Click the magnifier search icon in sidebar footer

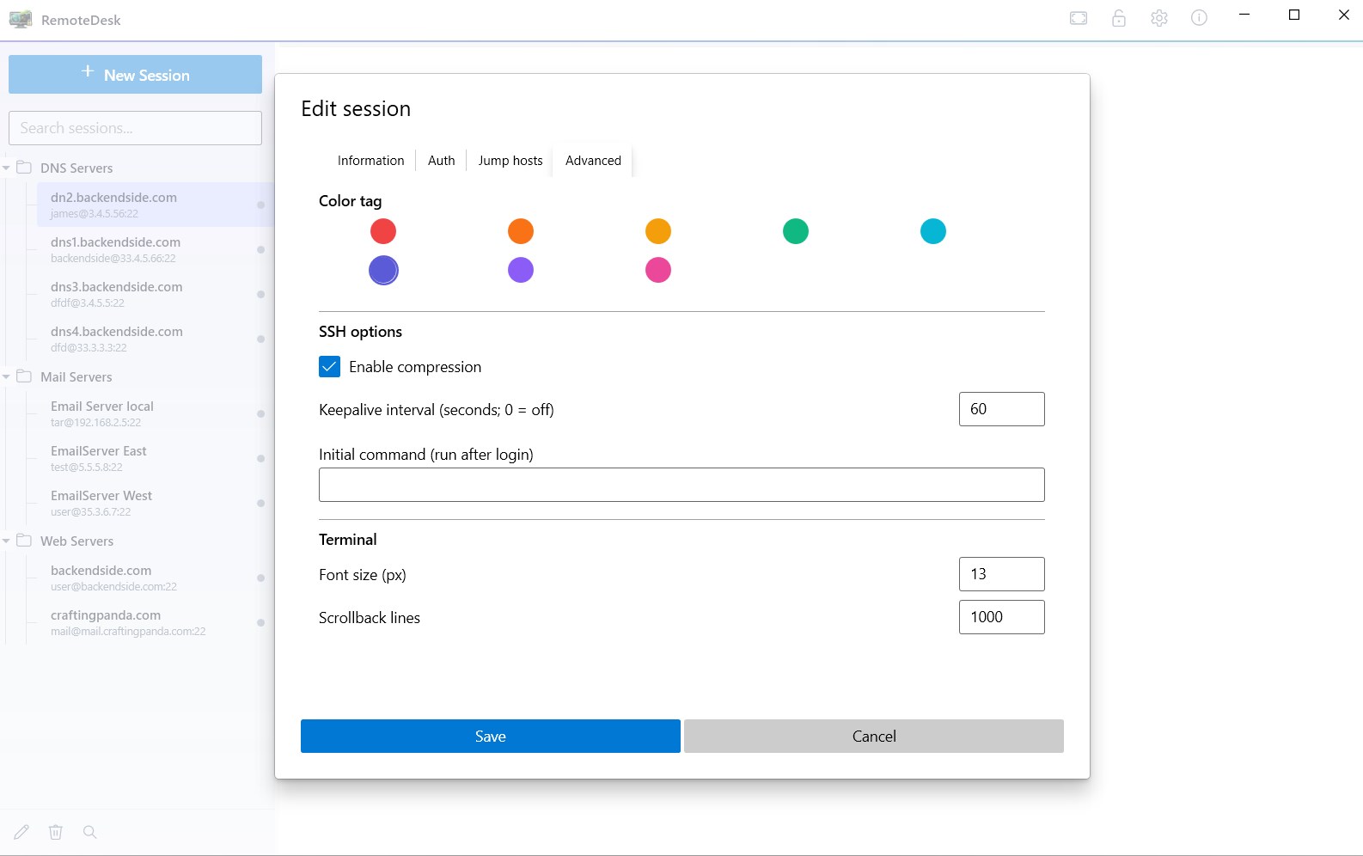[x=89, y=832]
